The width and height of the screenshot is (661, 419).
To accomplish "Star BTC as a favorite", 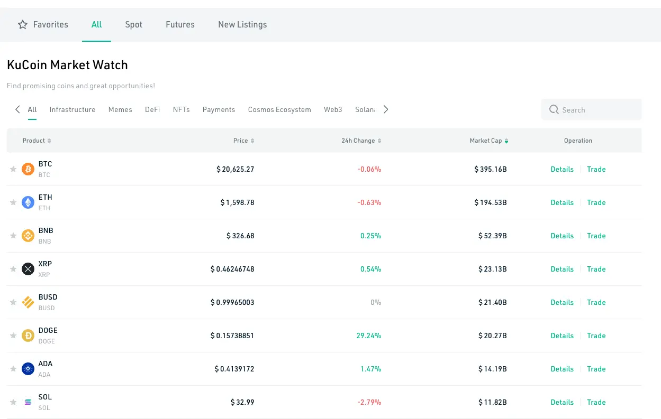I will tap(13, 169).
